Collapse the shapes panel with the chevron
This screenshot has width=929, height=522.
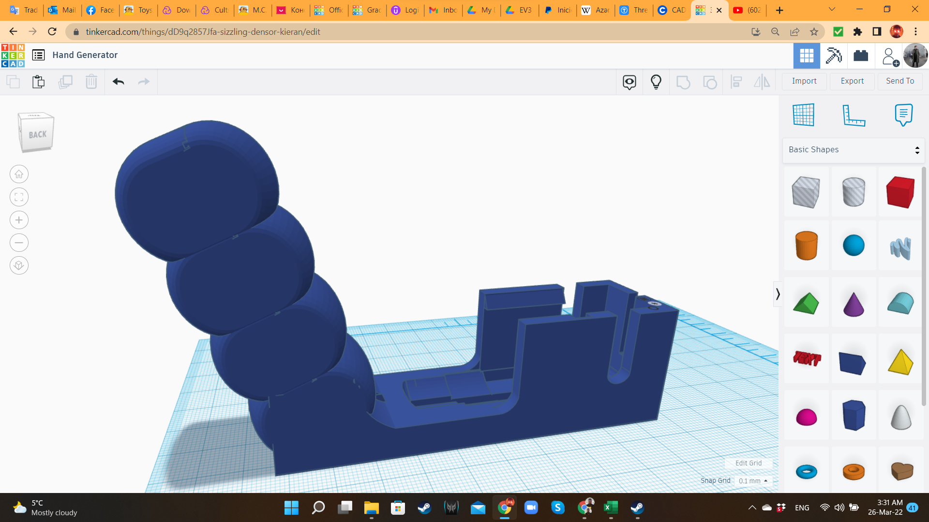778,294
